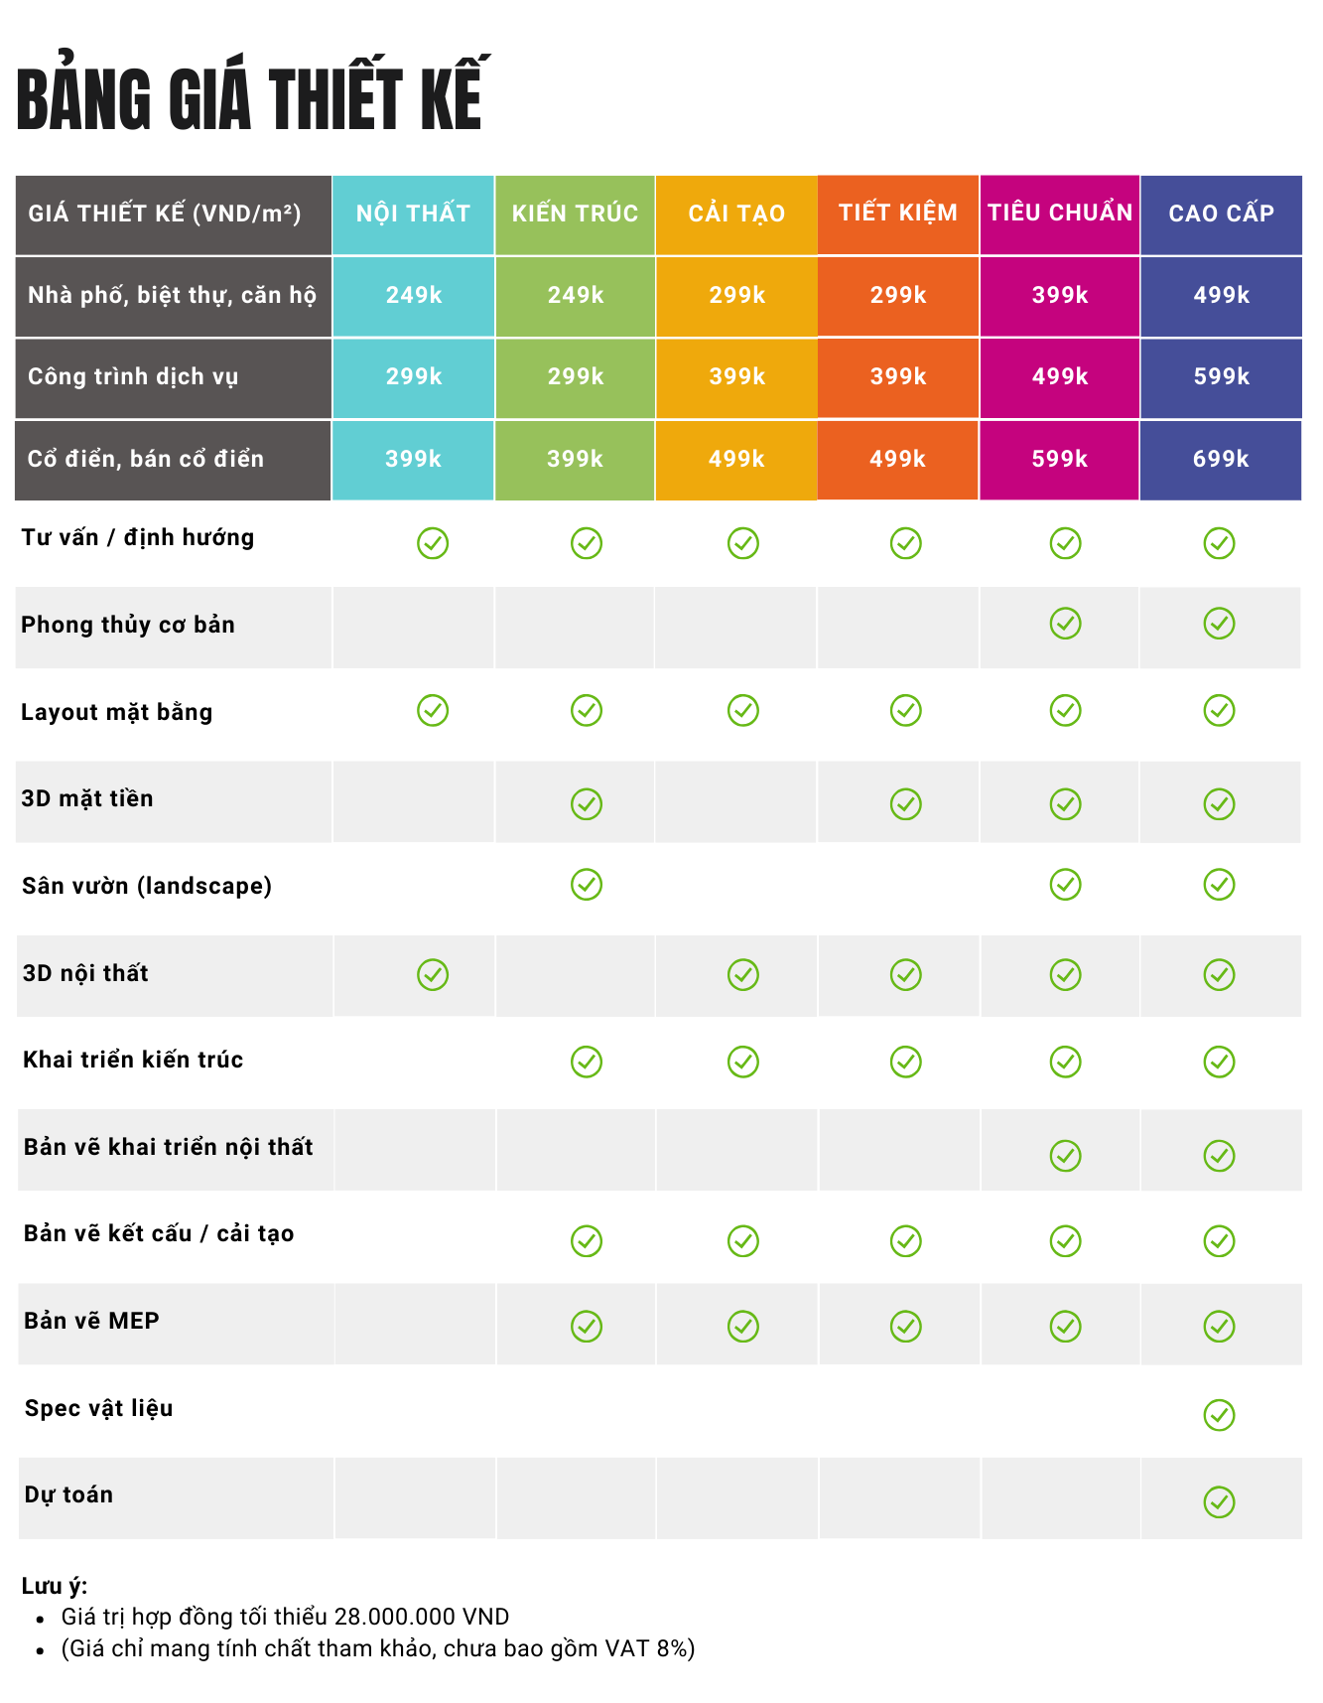Click Bản vẽ MEP checkmark under Cải Tạo
This screenshot has width=1323, height=1703.
pyautogui.click(x=742, y=1326)
